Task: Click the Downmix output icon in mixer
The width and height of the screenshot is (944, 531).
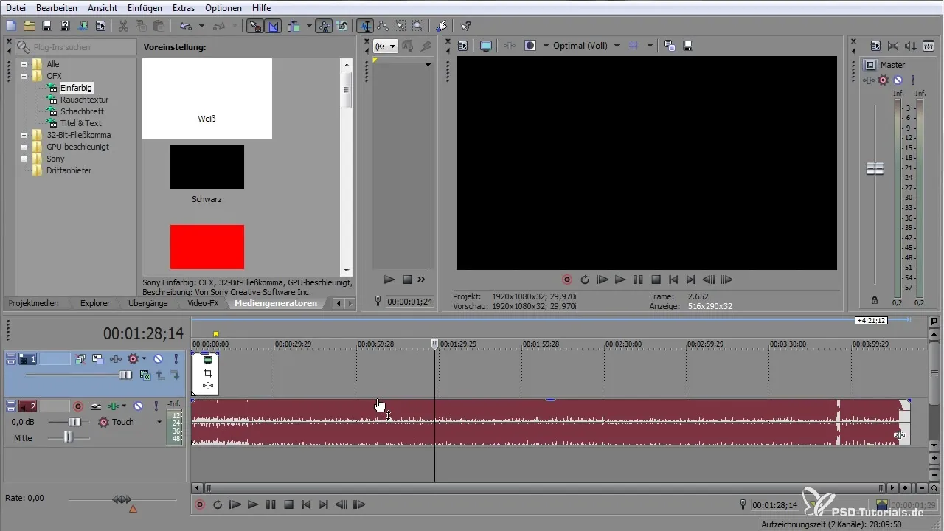Action: (893, 46)
